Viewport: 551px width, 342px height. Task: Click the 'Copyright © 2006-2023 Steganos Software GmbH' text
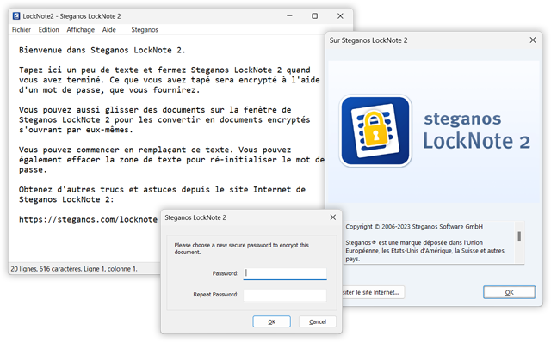point(414,227)
